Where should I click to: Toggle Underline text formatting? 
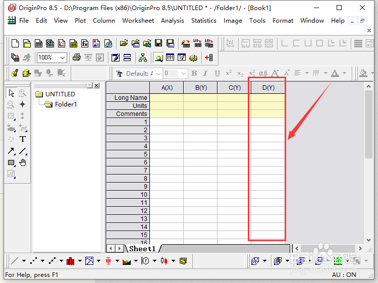coord(217,73)
